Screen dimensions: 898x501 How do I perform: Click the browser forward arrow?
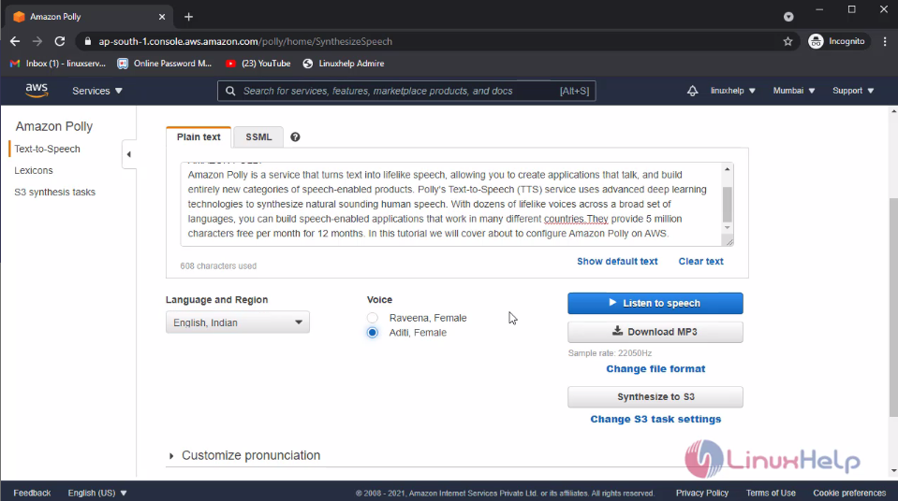[37, 41]
